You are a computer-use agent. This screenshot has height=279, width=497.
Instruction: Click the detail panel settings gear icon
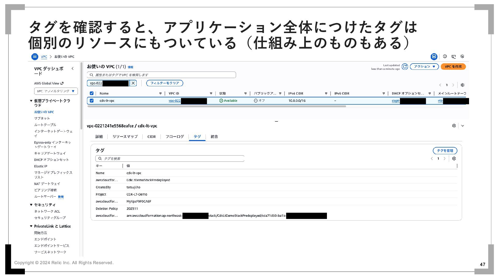(454, 126)
